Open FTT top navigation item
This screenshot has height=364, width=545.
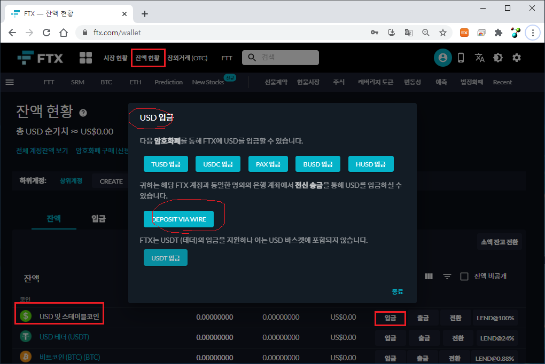227,58
